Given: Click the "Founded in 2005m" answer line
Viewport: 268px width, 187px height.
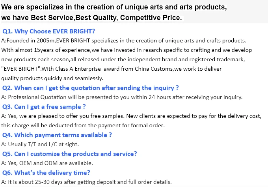Looking at the screenshot, I should 124,41.
